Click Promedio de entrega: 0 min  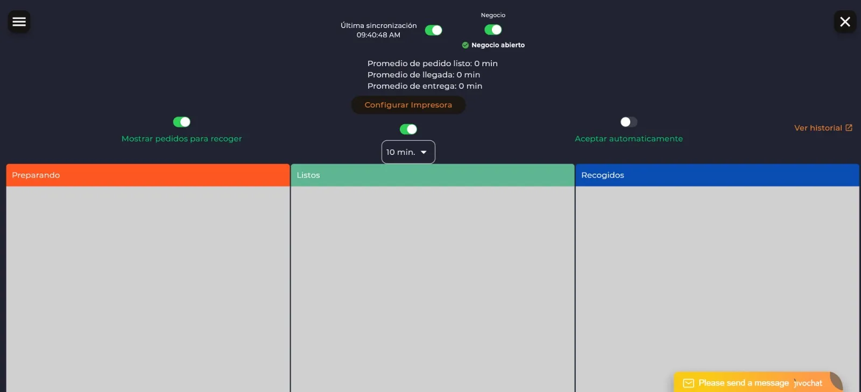click(x=425, y=86)
